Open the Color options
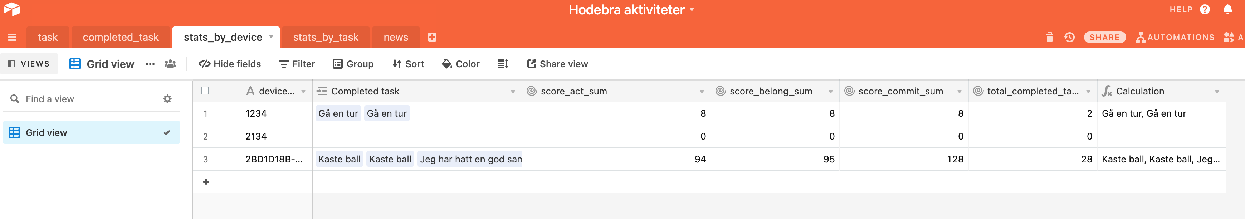1245x219 pixels. pyautogui.click(x=460, y=64)
